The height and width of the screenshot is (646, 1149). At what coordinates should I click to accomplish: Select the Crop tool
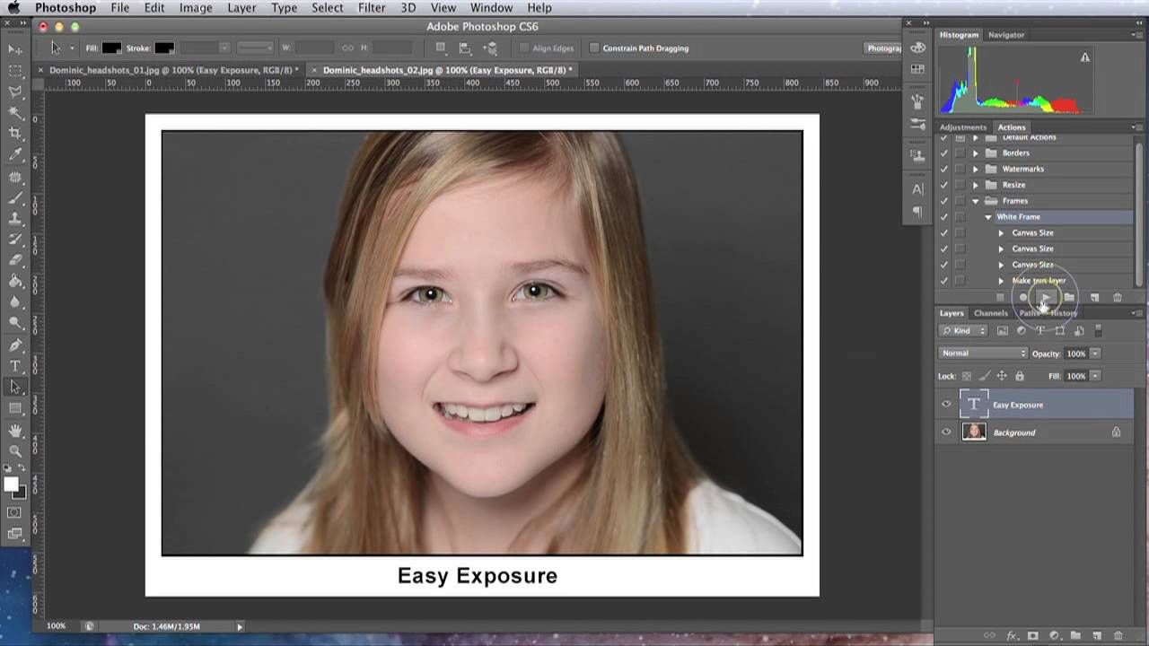15,134
